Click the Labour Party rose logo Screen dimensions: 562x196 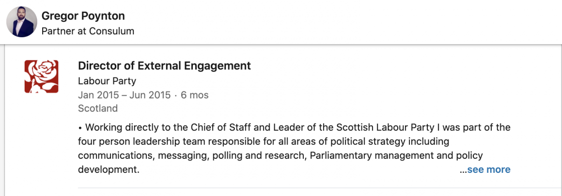(x=41, y=76)
